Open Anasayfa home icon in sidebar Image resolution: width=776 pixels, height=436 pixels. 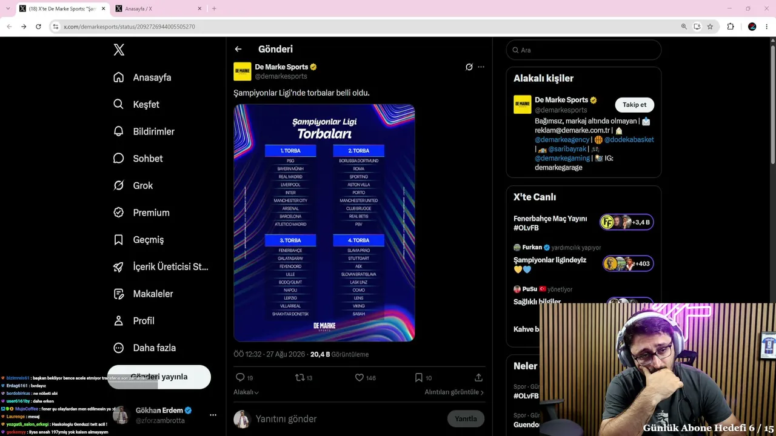pyautogui.click(x=119, y=78)
